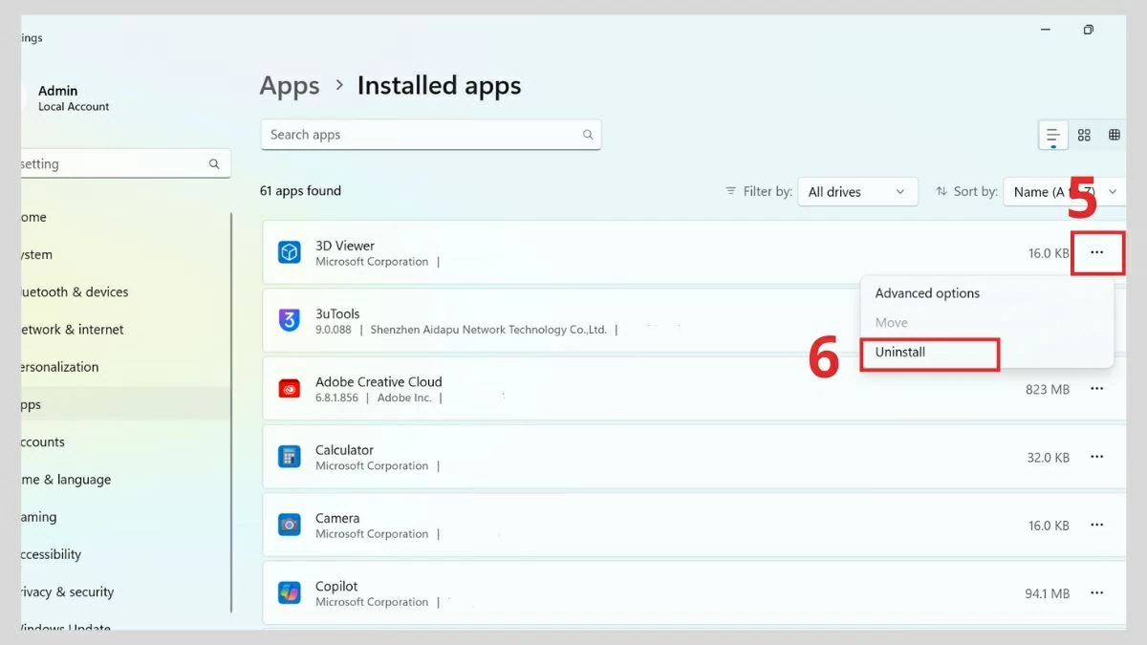
Task: Open the three-dot menu for 3D Viewer
Action: pyautogui.click(x=1096, y=252)
